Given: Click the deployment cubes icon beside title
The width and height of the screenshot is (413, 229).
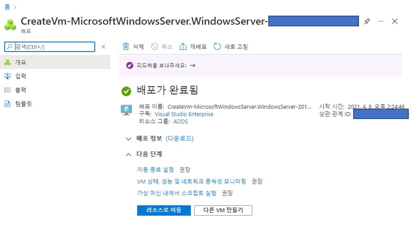Looking at the screenshot, I should click(10, 25).
